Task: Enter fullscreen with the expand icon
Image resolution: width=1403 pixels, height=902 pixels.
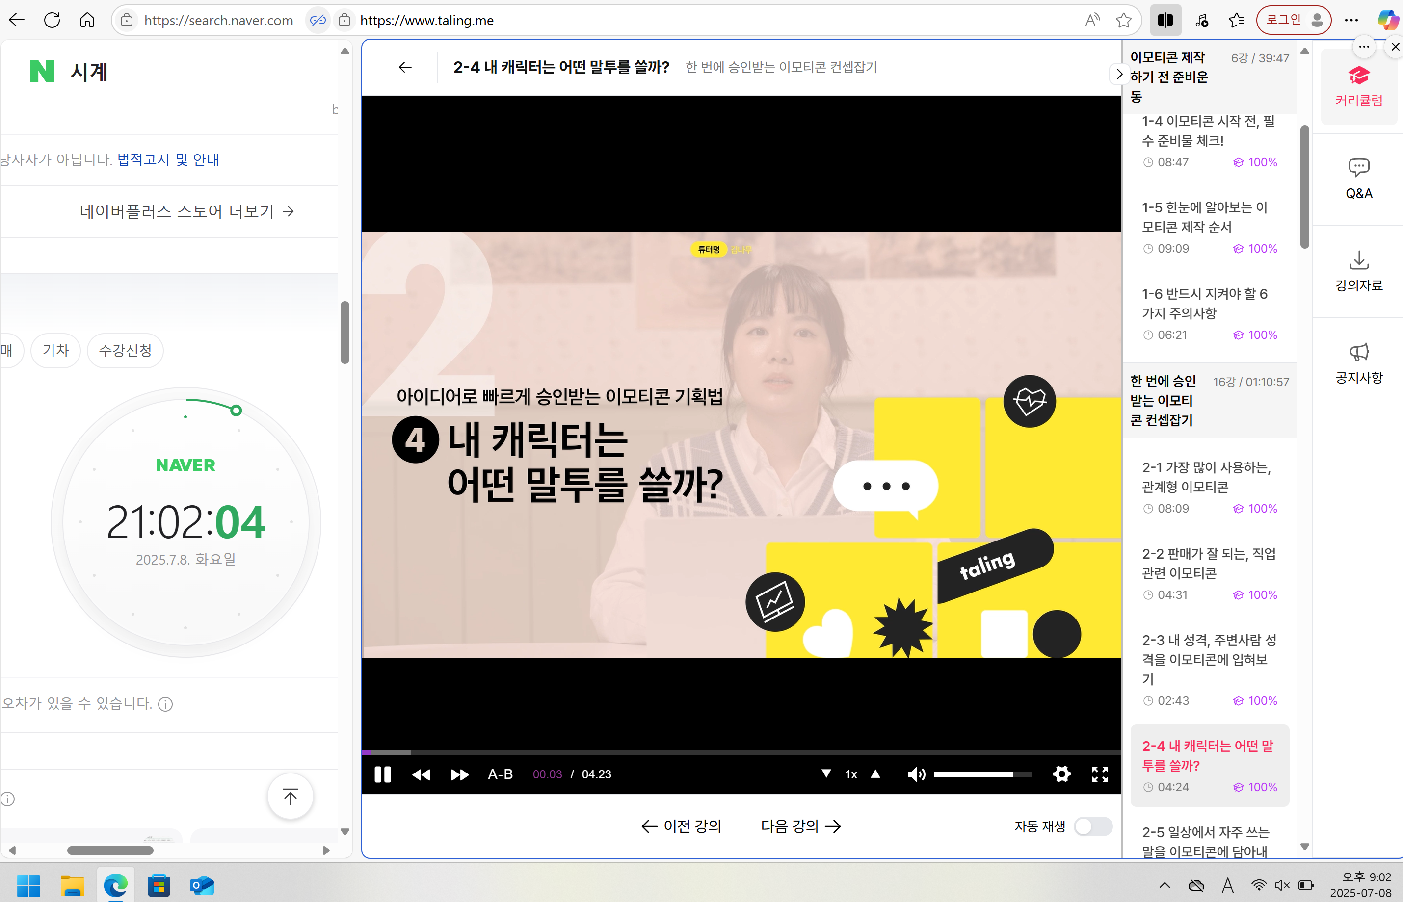Action: pyautogui.click(x=1100, y=773)
